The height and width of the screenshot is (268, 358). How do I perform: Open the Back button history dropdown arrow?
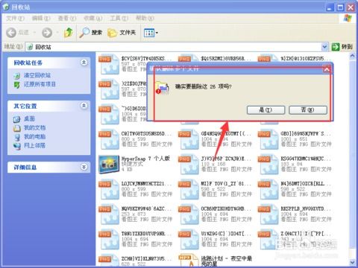pos(34,33)
